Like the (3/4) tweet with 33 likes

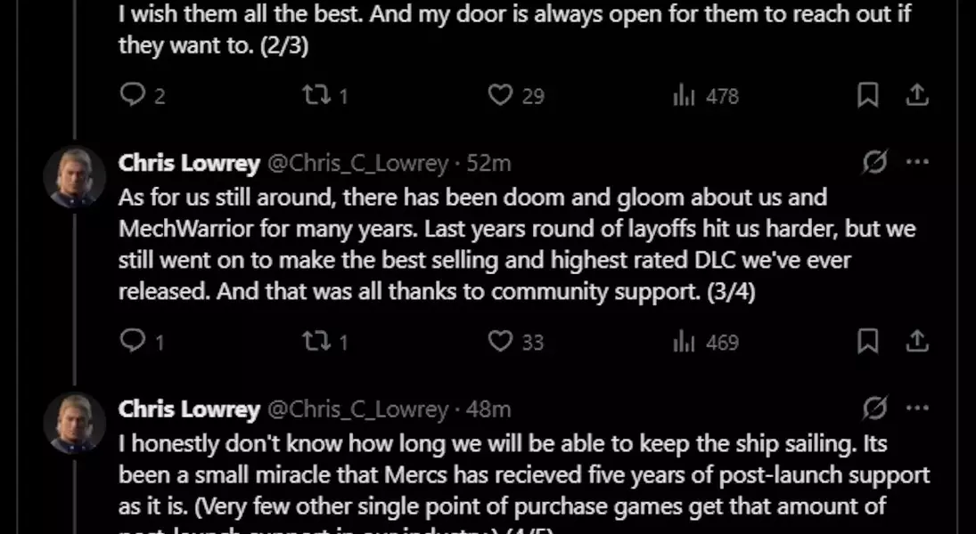click(501, 341)
